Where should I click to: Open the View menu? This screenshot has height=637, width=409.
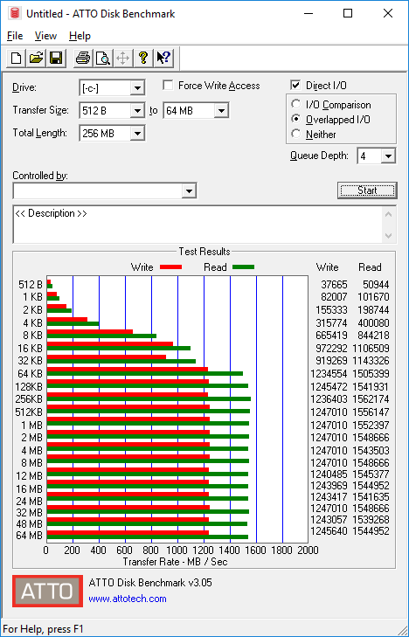45,36
